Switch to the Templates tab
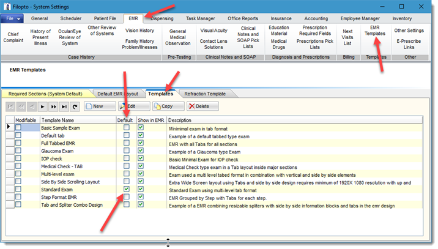The height and width of the screenshot is (249, 438). pyautogui.click(x=161, y=94)
